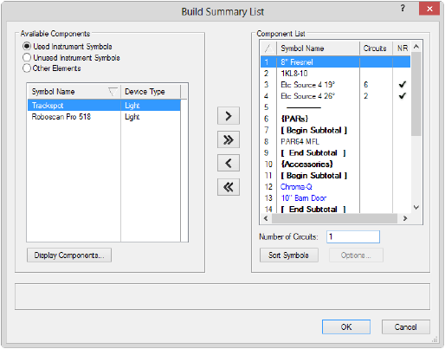The height and width of the screenshot is (349, 445).
Task: Click the Cancel button
Action: click(x=406, y=326)
